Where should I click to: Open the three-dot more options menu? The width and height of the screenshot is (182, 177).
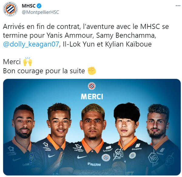178,6
